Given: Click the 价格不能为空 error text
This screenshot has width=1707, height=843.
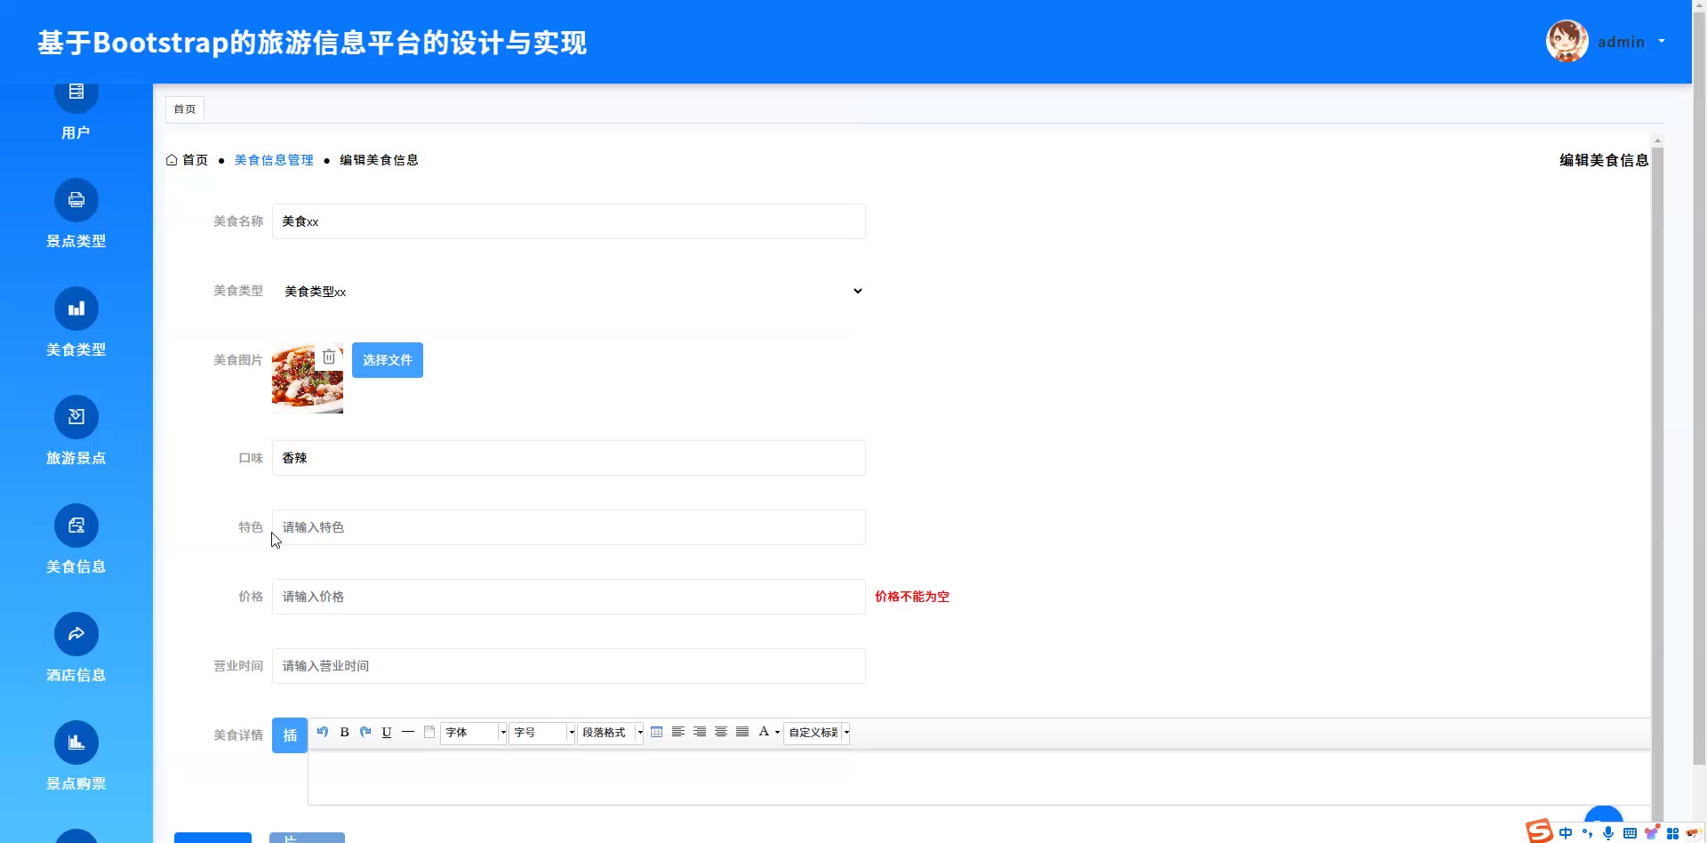Looking at the screenshot, I should click(912, 597).
